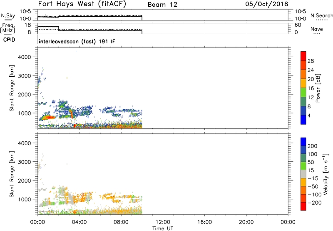This screenshot has height=231, width=333.
Task: Click the '-100' velocity colorbar tick label
Action: coord(314,195)
